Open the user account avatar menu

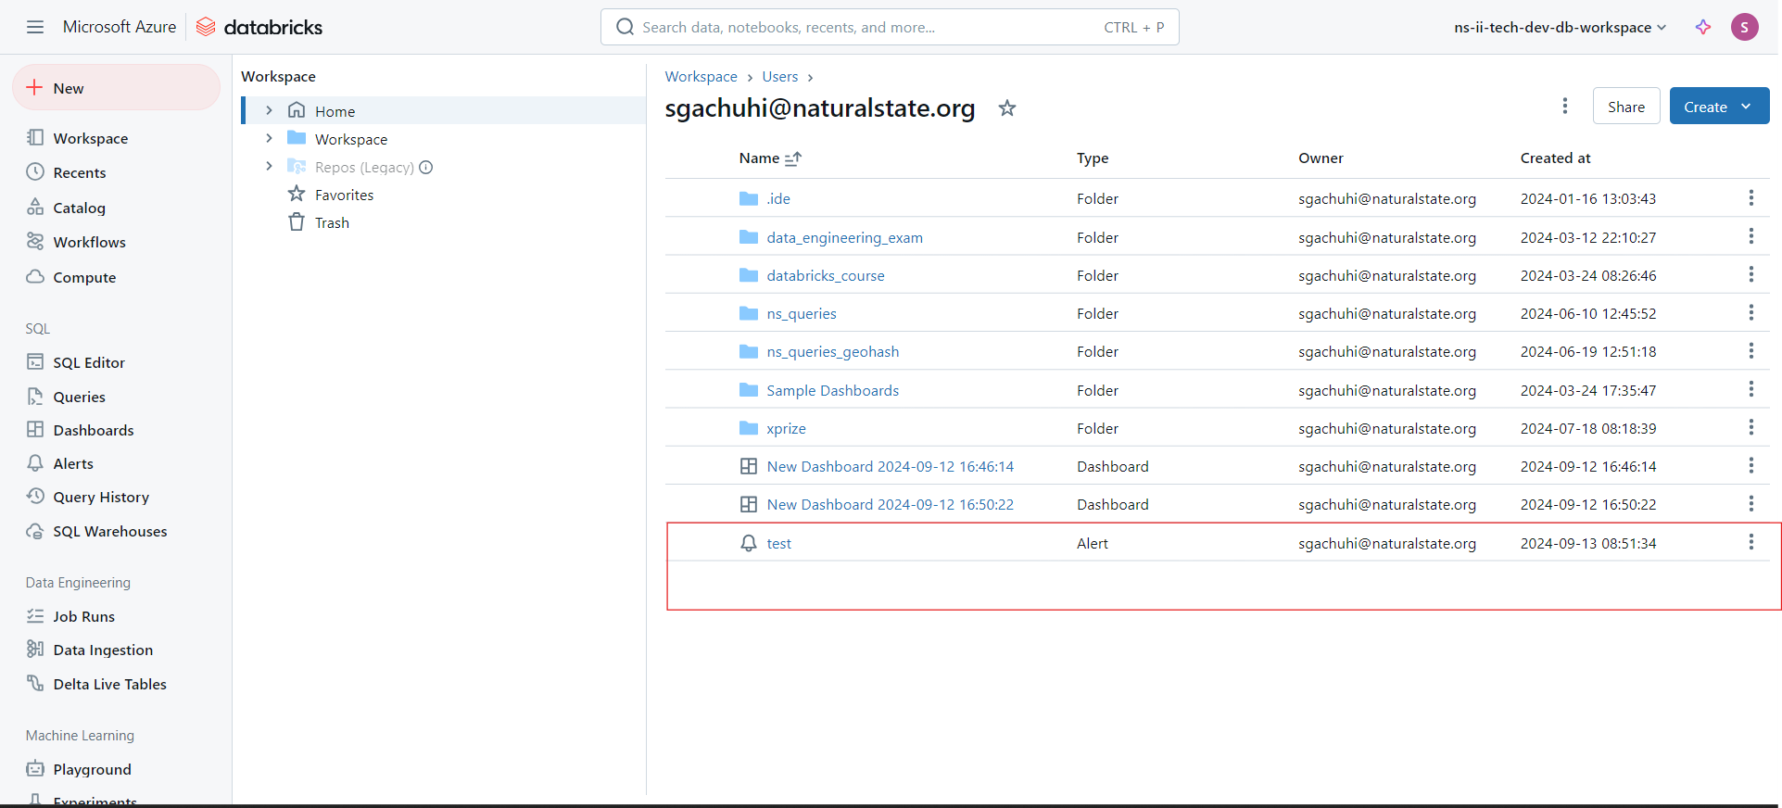pyautogui.click(x=1744, y=27)
